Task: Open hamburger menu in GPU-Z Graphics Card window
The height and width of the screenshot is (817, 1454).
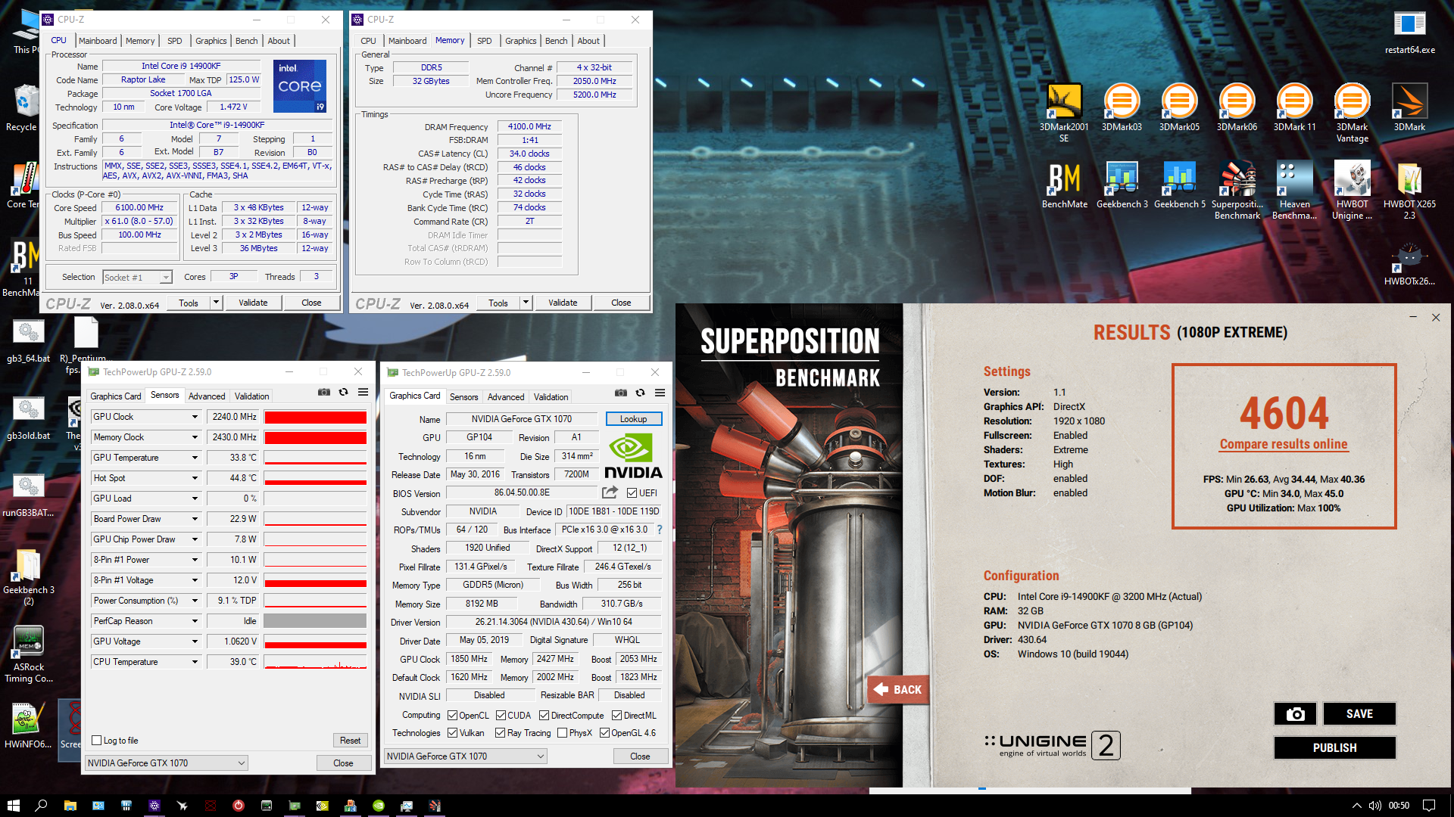Action: pos(660,393)
